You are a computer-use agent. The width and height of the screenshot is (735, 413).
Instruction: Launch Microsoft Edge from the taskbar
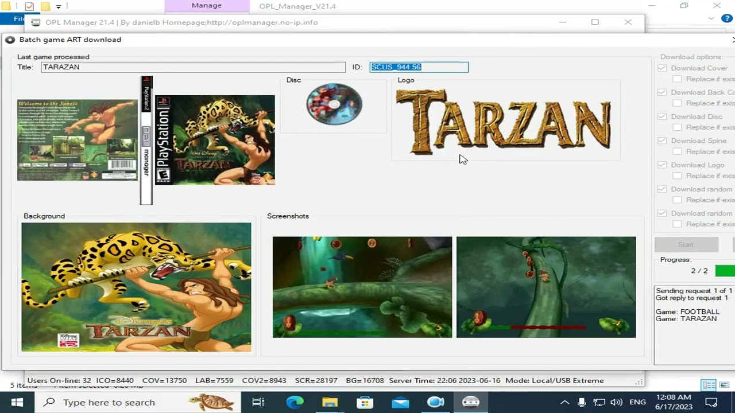[295, 402]
